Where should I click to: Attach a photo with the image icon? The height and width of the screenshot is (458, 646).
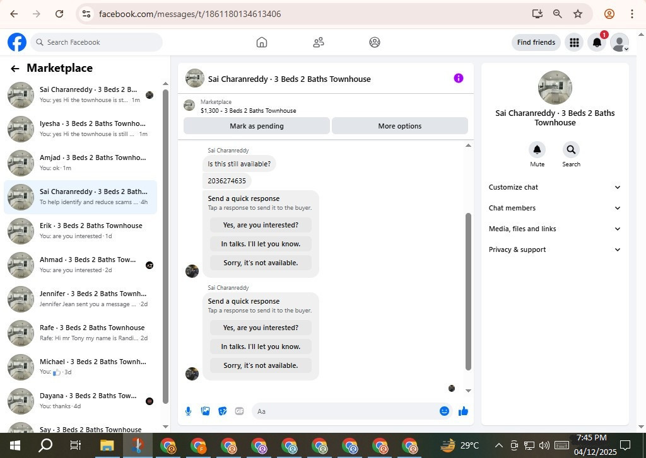coord(205,411)
